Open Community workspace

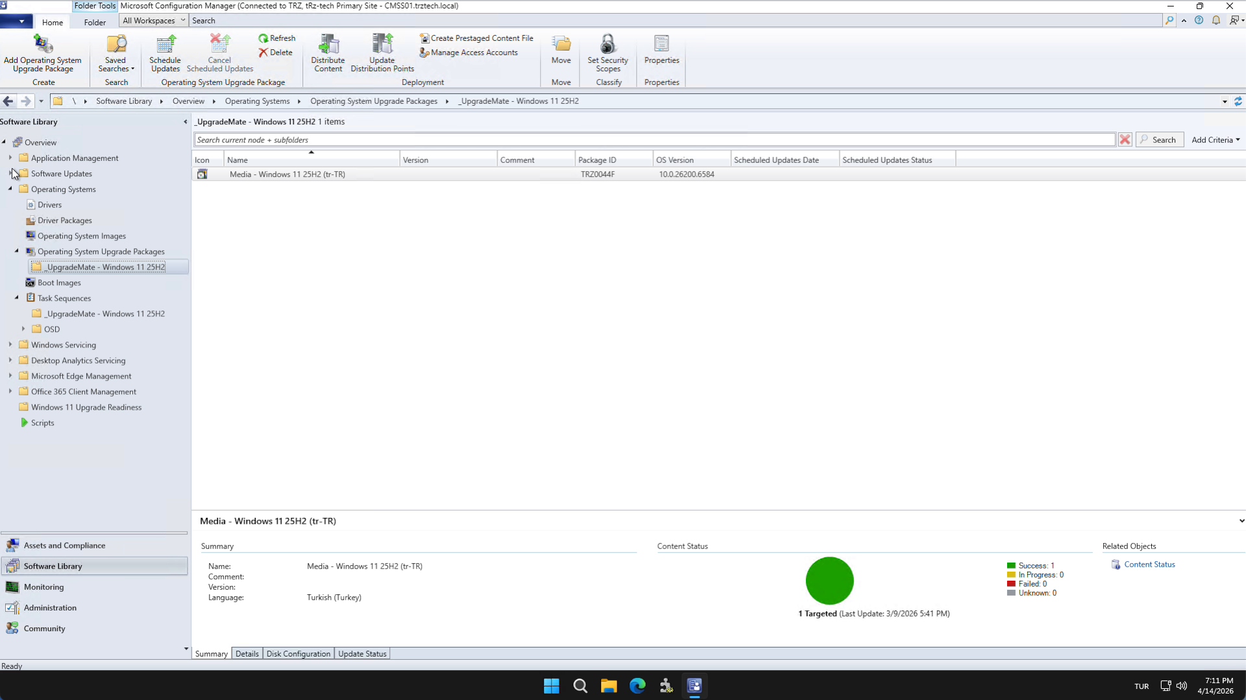tap(95, 629)
